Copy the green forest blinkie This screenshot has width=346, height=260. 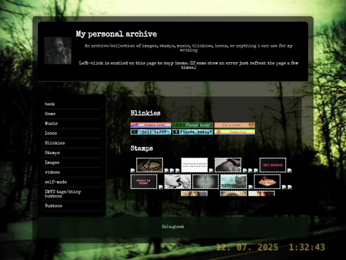(193, 125)
